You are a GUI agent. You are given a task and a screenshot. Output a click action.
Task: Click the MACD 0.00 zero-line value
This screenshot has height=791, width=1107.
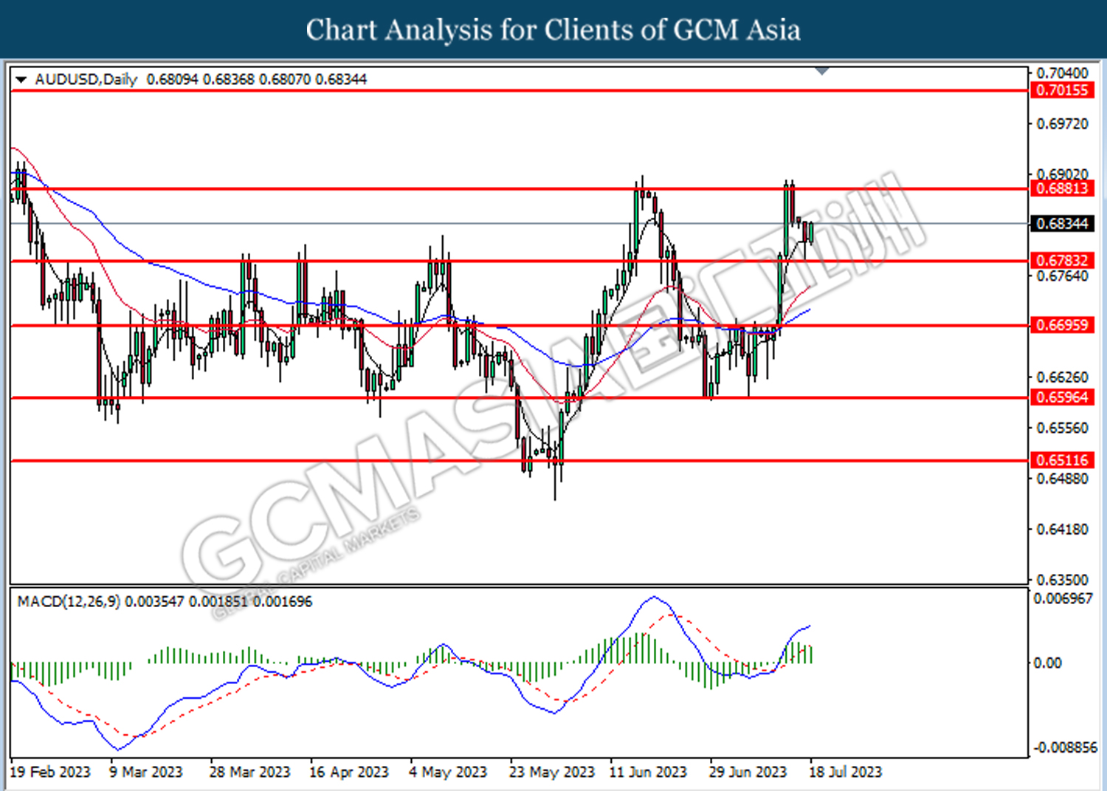(1047, 663)
